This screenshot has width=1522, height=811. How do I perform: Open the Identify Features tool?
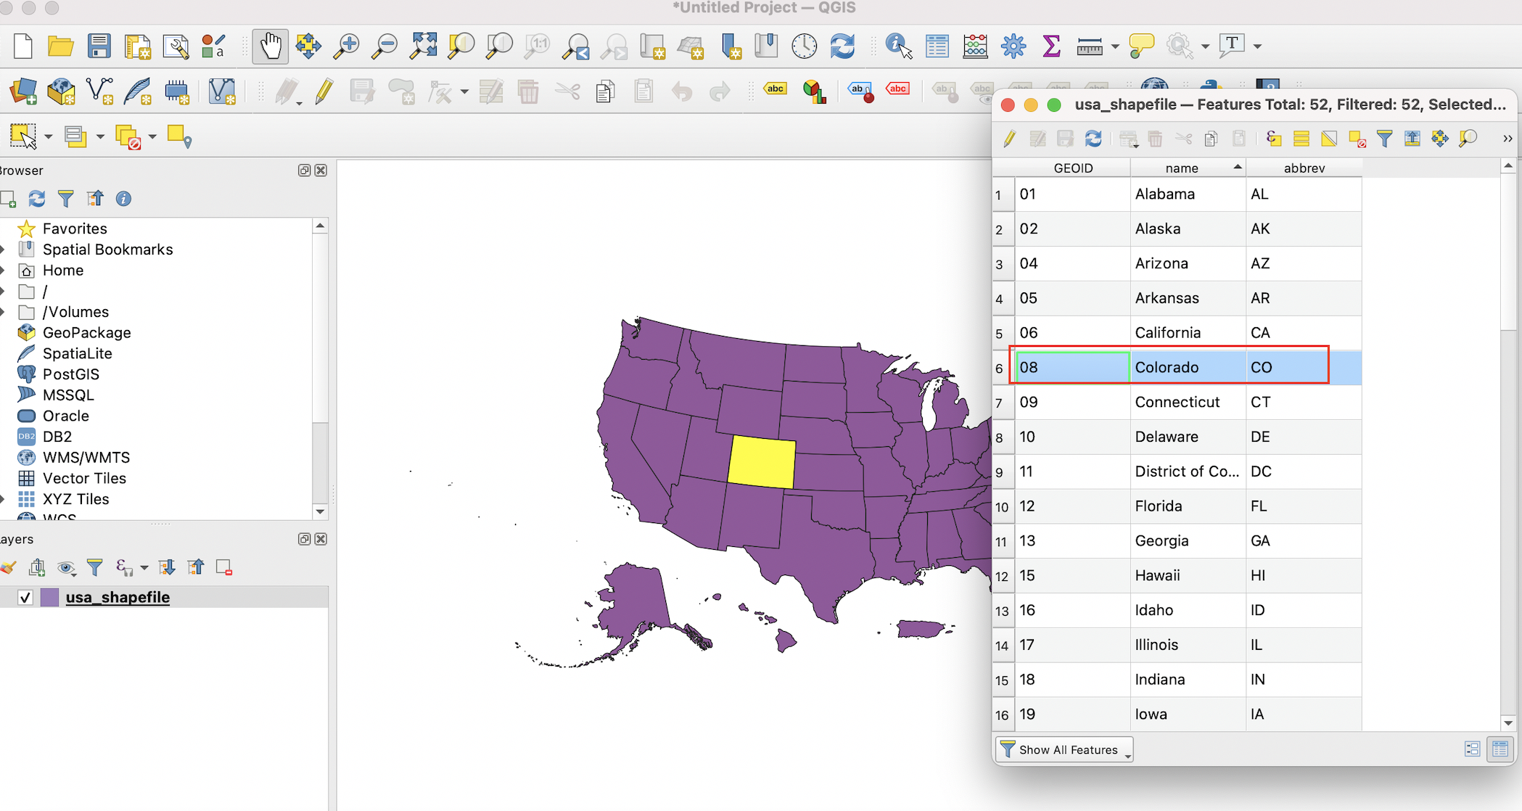[898, 46]
